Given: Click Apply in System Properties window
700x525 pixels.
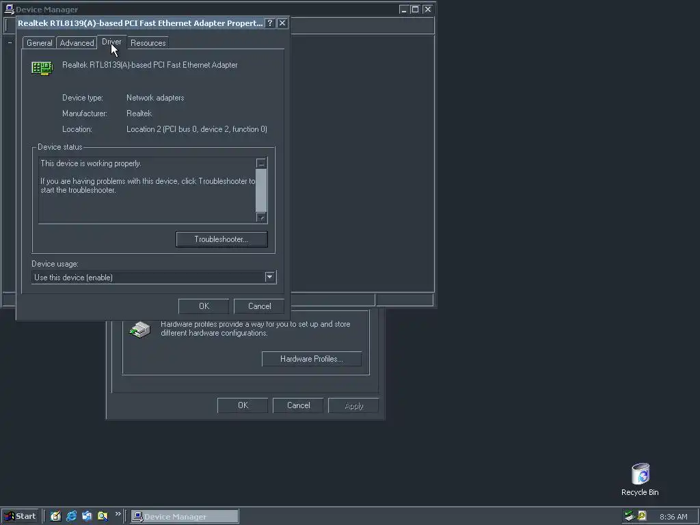Looking at the screenshot, I should pos(353,405).
